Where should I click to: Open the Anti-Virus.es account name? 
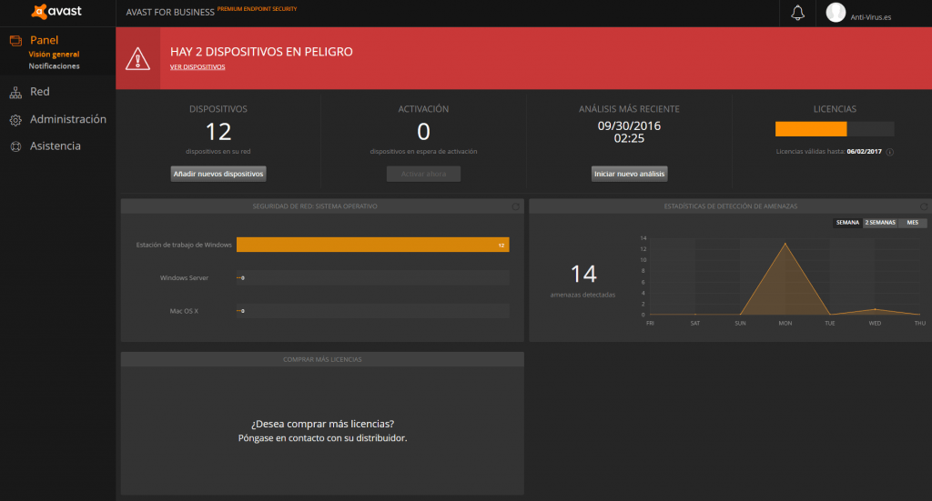point(871,17)
